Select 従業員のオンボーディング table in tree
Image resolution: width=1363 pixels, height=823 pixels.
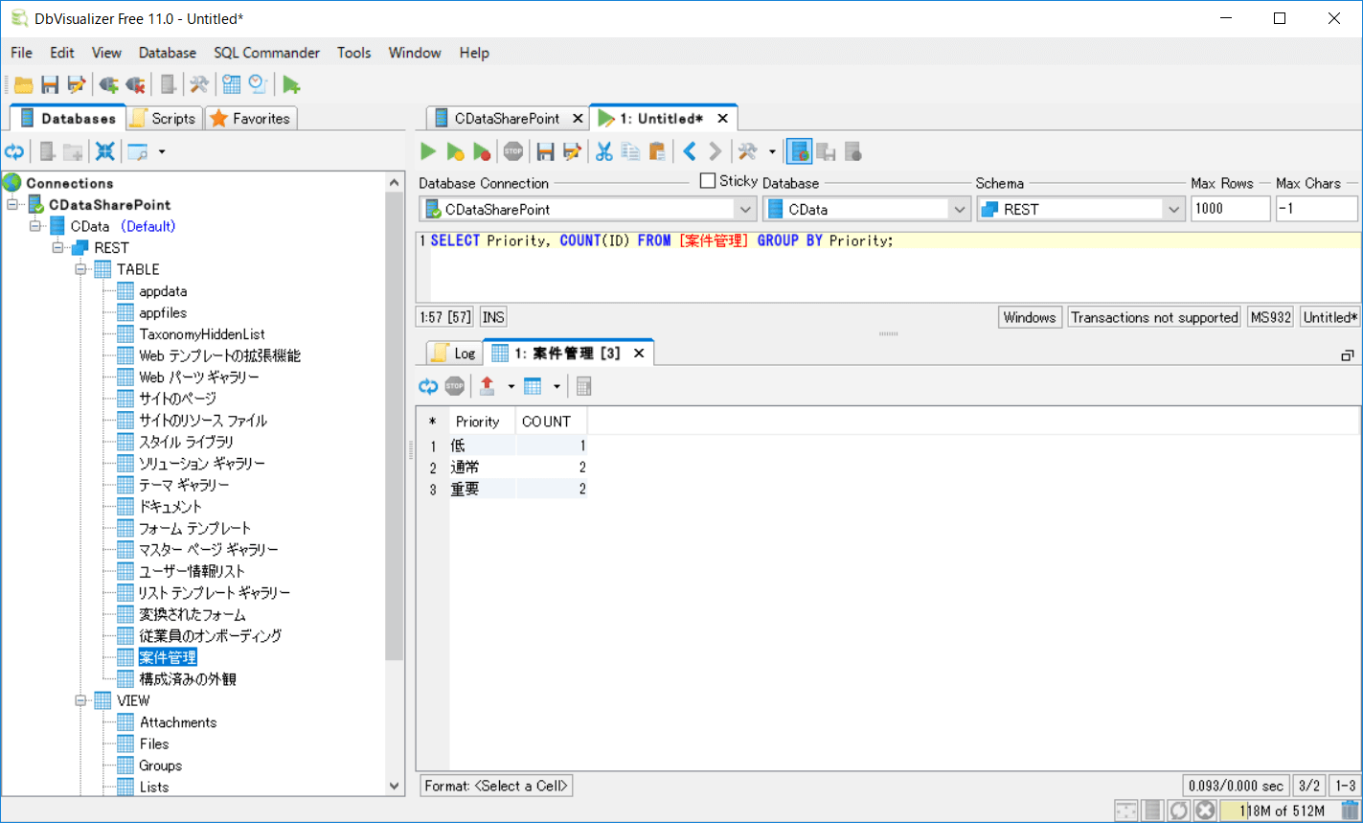tap(210, 636)
